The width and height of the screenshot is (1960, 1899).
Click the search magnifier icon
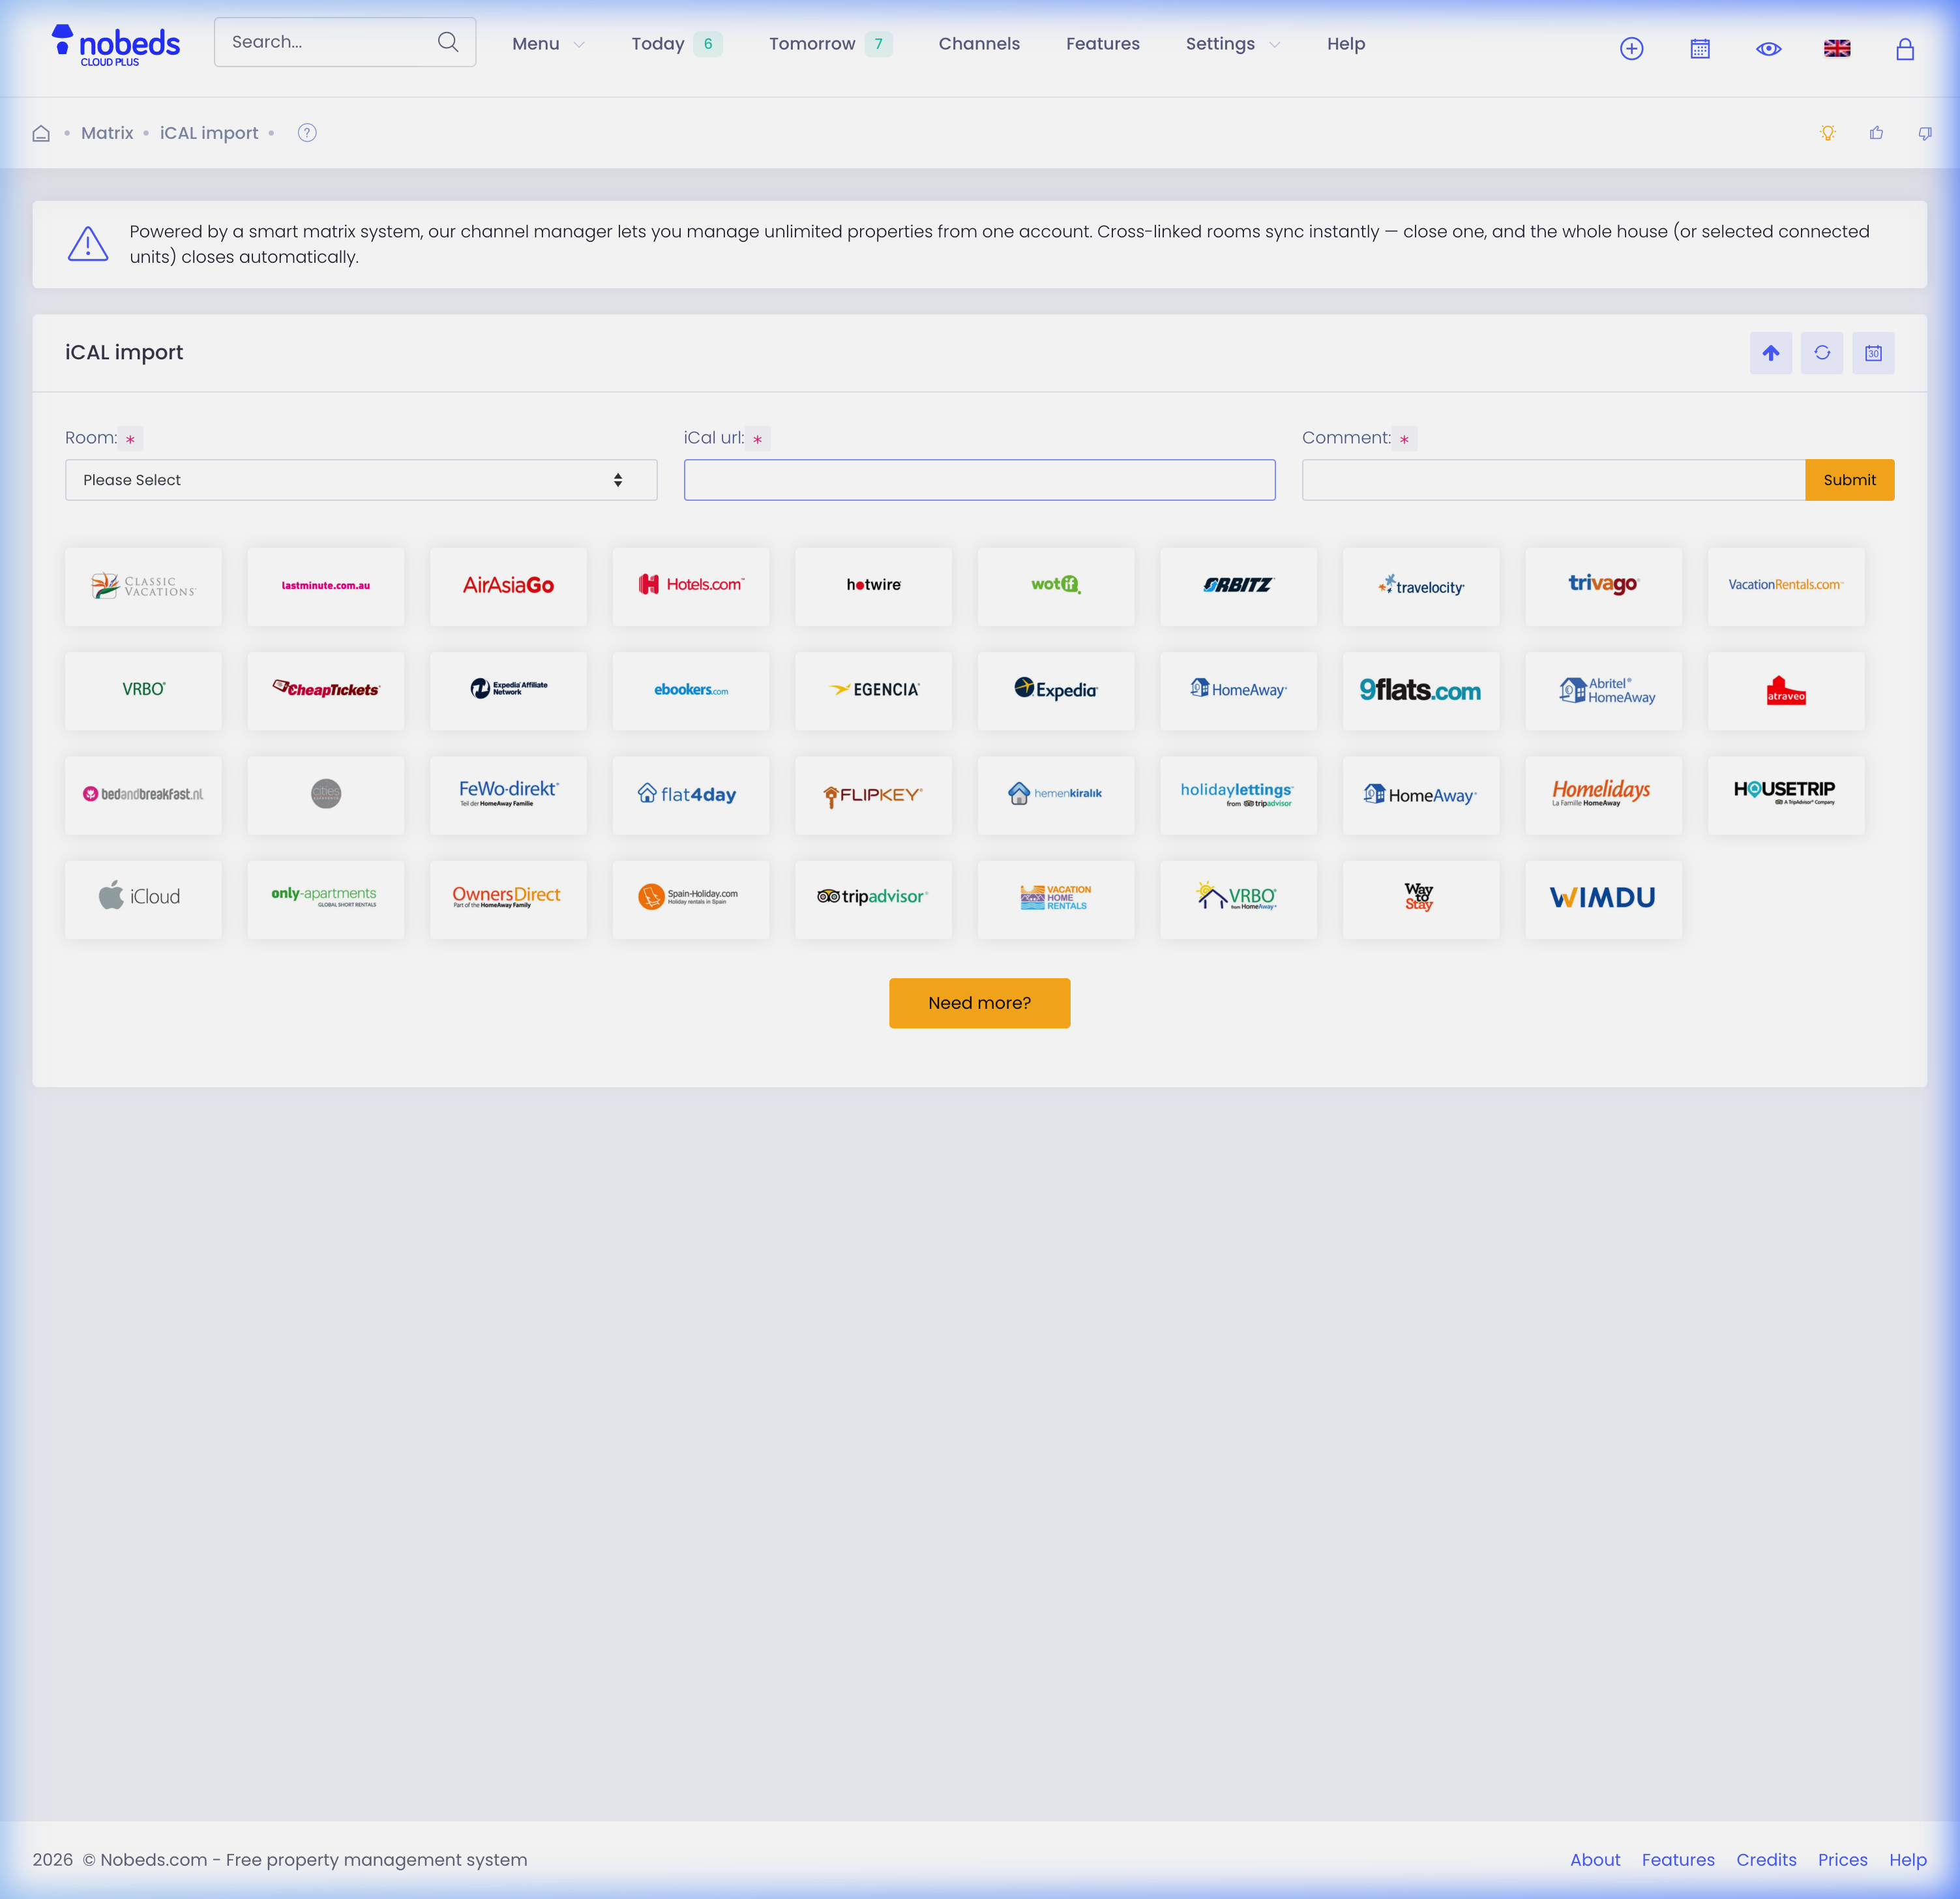click(448, 42)
